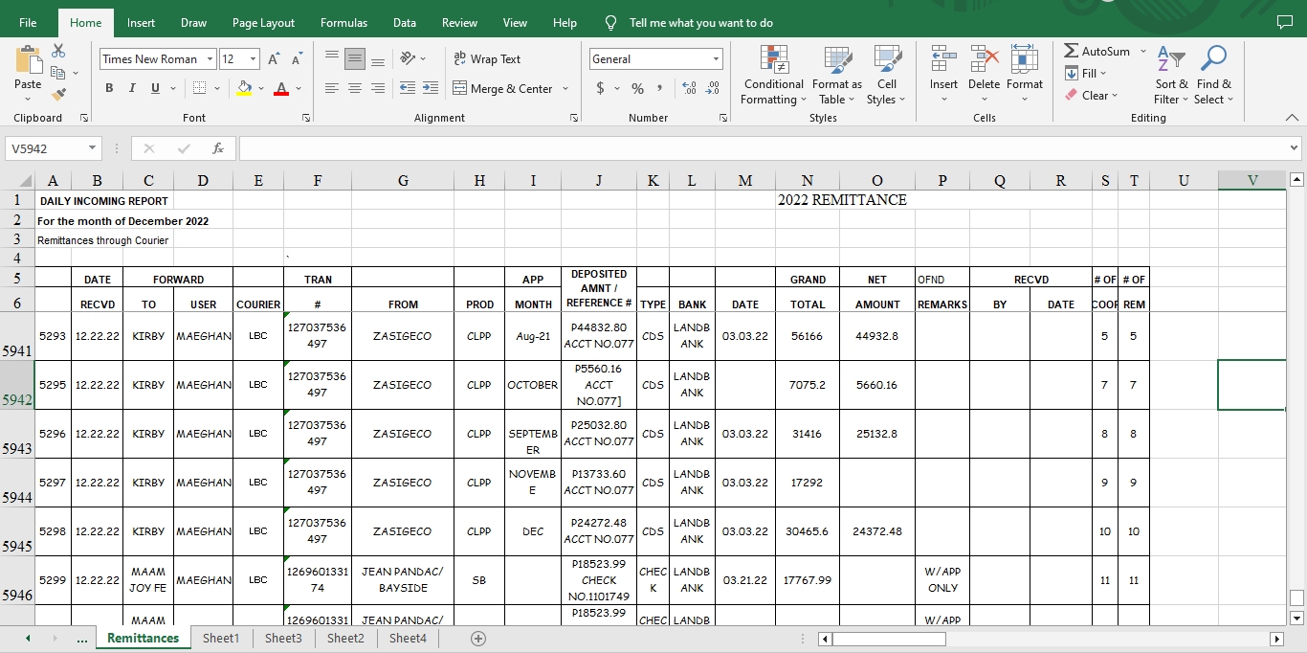The height and width of the screenshot is (653, 1307).
Task: Open the Name Box dropdown arrow
Action: [x=92, y=148]
